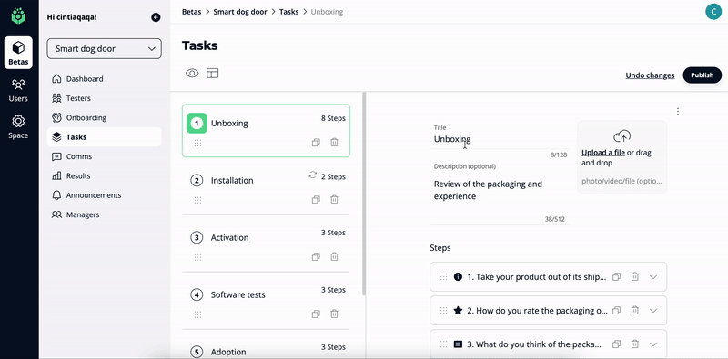Open the Users section in left rail
The height and width of the screenshot is (359, 728).
click(18, 90)
